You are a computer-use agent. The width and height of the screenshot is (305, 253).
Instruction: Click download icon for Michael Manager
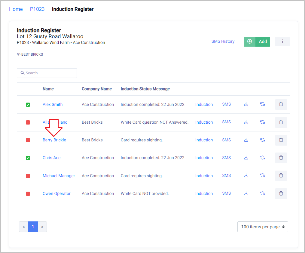[x=246, y=176]
